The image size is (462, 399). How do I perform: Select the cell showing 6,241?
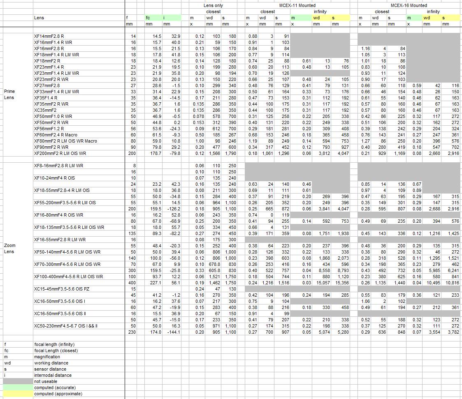click(450, 271)
